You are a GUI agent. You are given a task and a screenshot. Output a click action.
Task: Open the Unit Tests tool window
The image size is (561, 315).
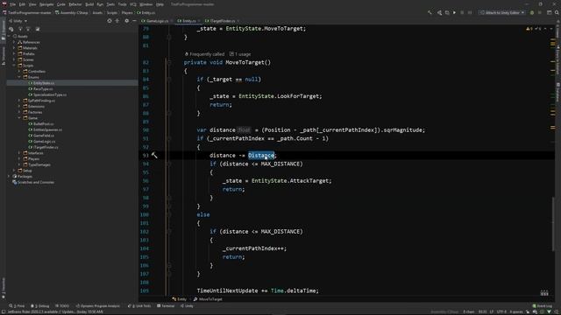coord(139,306)
